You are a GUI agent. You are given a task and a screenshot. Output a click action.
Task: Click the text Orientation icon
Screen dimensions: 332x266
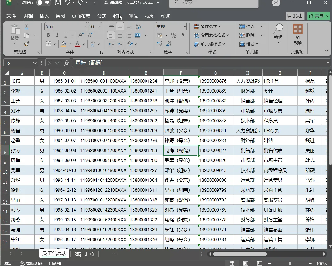(x=130, y=44)
